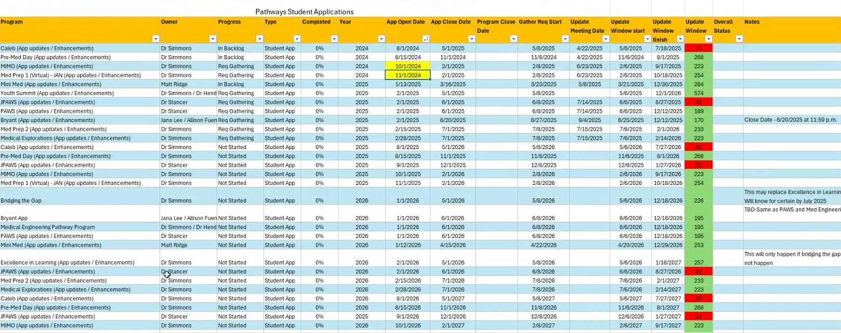Open the Update Window start filter dropdown
Image resolution: width=841 pixels, height=333 pixels.
647,39
